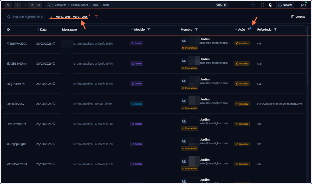Open date range Mar 17 - Mar 31, 2026
Screen dimensions: 312x184
[69, 17]
